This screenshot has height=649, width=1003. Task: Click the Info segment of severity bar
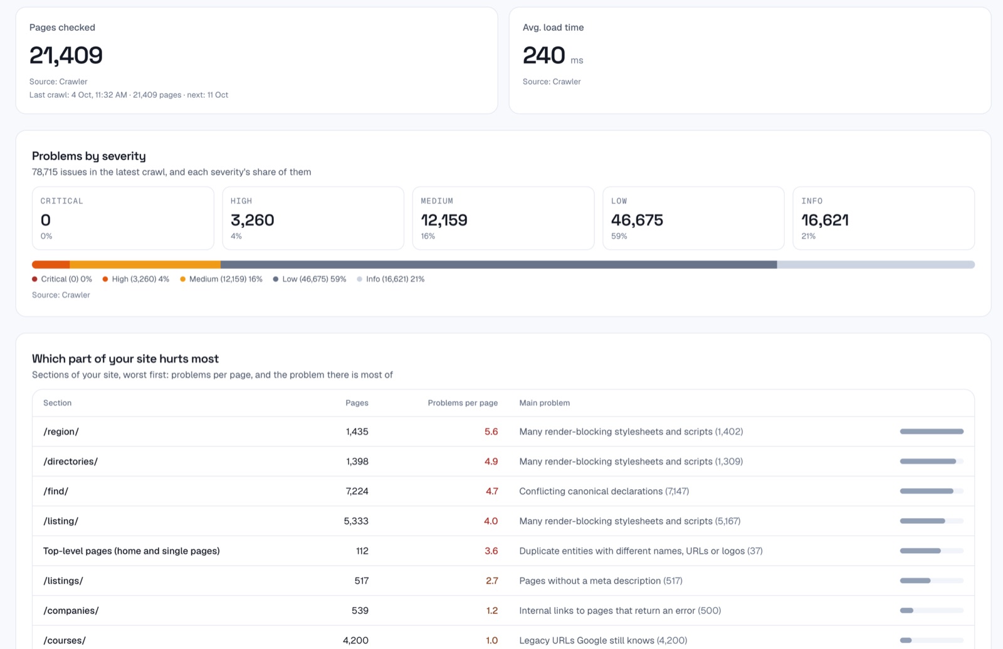(876, 264)
